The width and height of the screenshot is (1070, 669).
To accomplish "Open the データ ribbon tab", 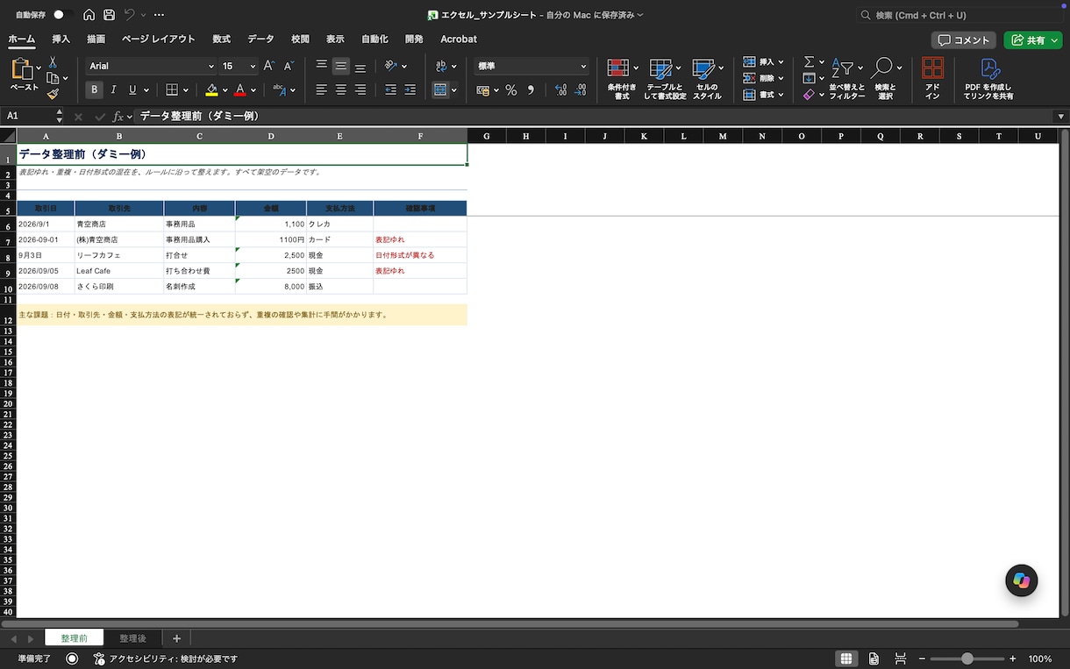I will (x=260, y=39).
